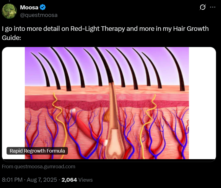Screen dimensions: 221x188
Task: Click the Aug 7, 2025 date
Action: click(42, 180)
